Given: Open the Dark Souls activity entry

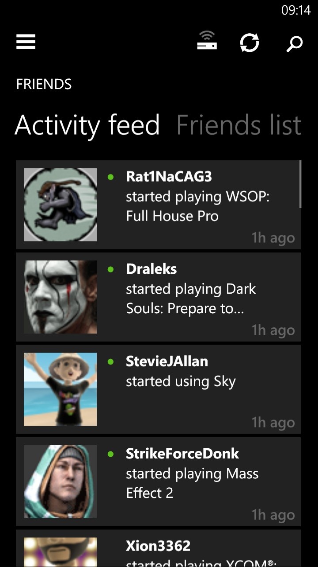Looking at the screenshot, I should [x=191, y=299].
